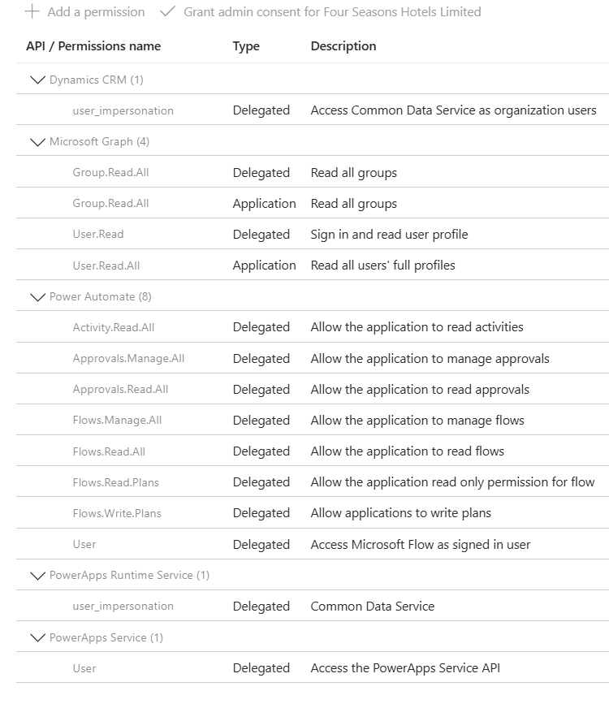Select the user_impersonation permission under Dynamics CRM

pos(123,110)
